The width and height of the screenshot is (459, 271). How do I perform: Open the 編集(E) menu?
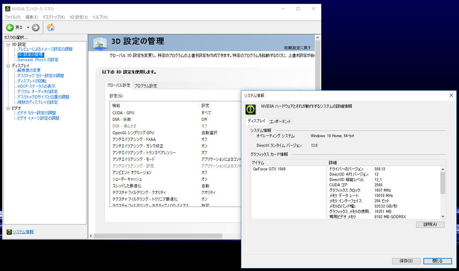[x=32, y=17]
